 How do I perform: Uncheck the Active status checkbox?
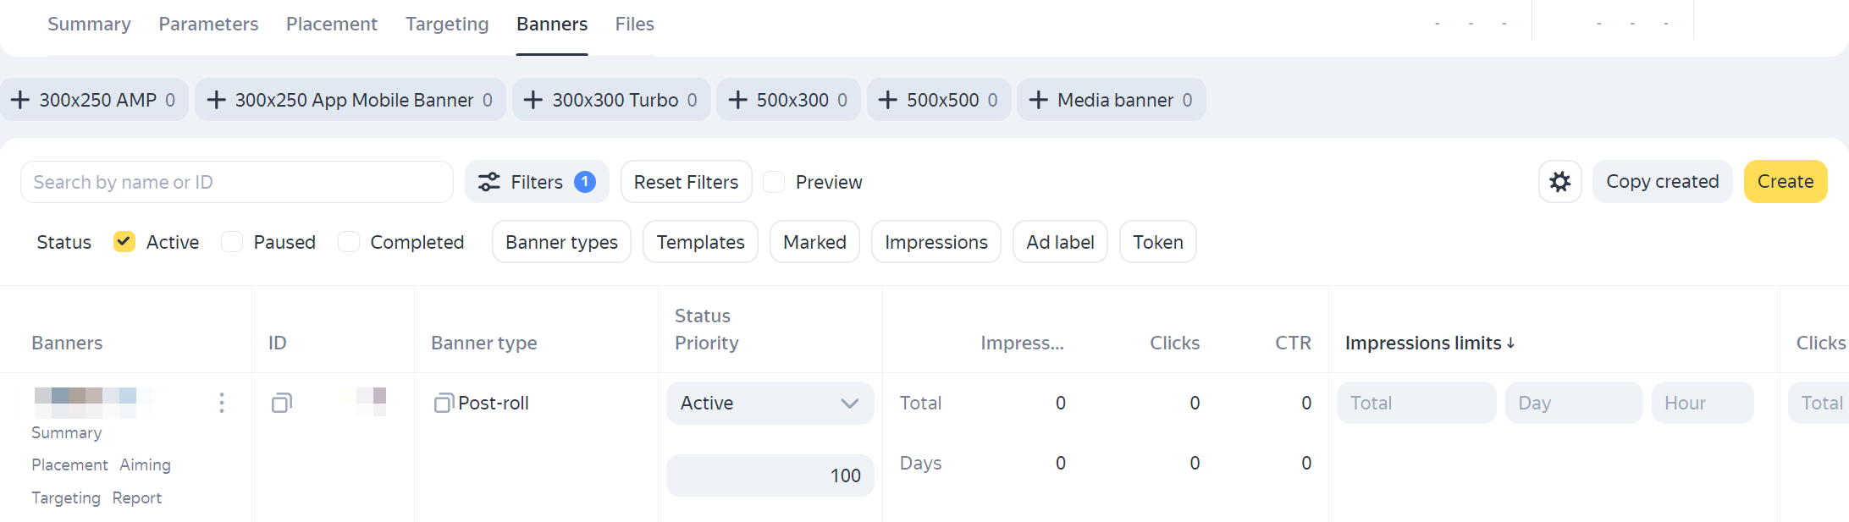(124, 242)
